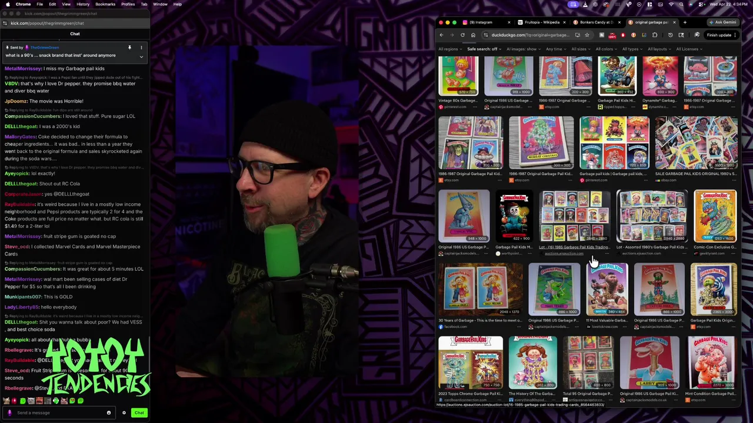Open Chrome Profiles menu
The width and height of the screenshot is (753, 423).
[x=128, y=4]
